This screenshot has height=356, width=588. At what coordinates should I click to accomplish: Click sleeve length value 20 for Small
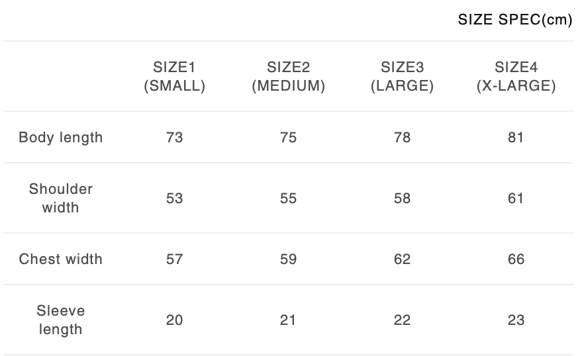(x=175, y=320)
